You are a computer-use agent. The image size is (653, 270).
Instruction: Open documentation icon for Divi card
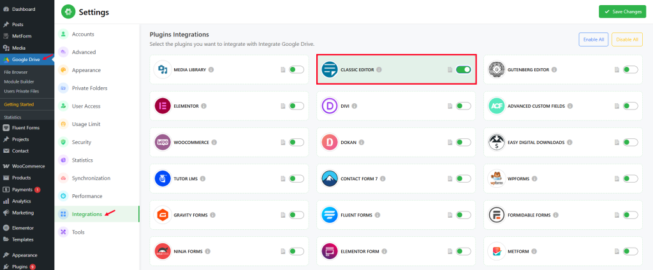click(450, 106)
